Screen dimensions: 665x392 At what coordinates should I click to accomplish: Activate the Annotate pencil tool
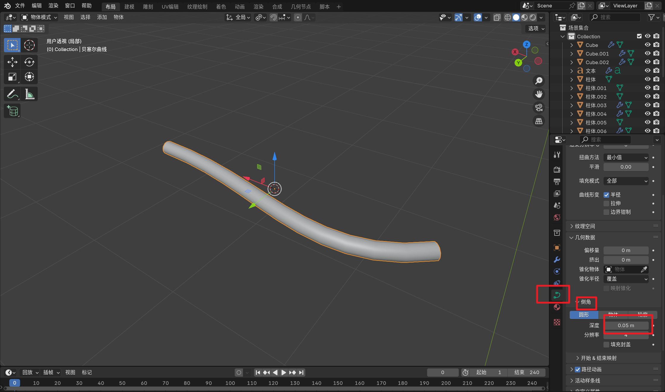click(x=12, y=94)
